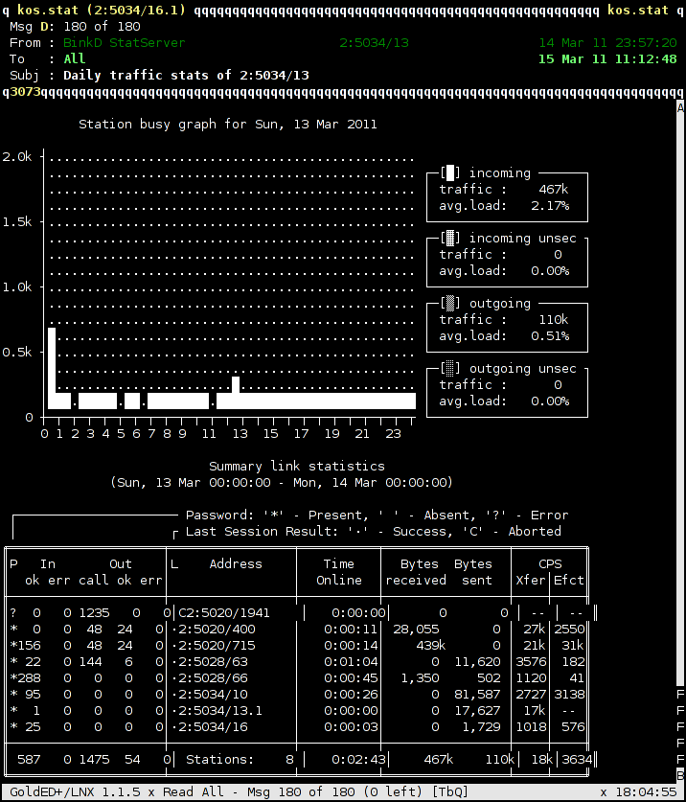
Task: Click the From address 2:5034/13
Action: point(374,43)
